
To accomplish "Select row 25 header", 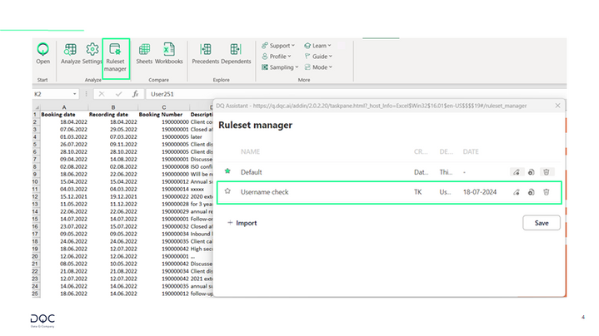I will 36,294.
